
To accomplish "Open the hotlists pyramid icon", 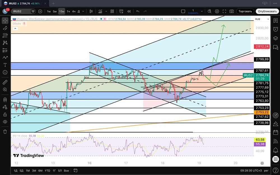I will pyautogui.click(x=275, y=124).
